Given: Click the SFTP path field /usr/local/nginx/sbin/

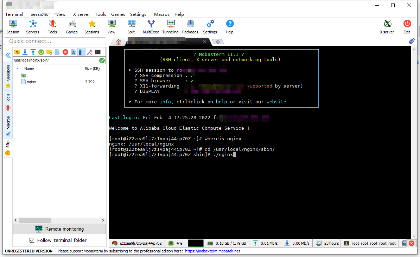Looking at the screenshot, I should tap(56, 60).
